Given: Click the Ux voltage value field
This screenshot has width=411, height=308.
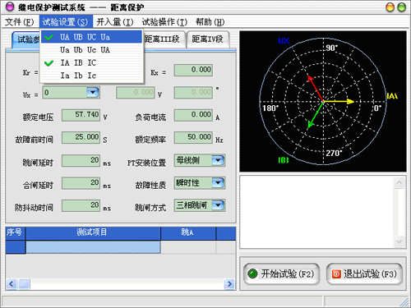Looking at the screenshot, I should click(x=136, y=93).
